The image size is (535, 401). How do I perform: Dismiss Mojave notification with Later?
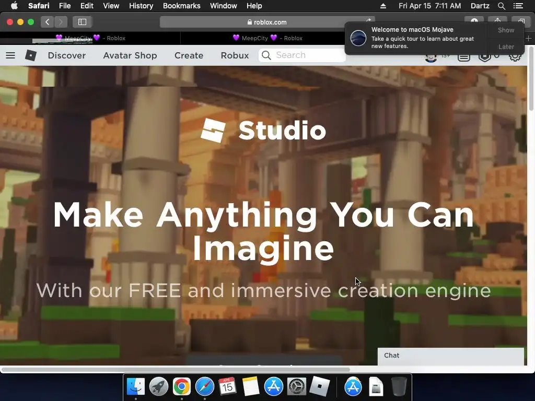[x=506, y=46]
